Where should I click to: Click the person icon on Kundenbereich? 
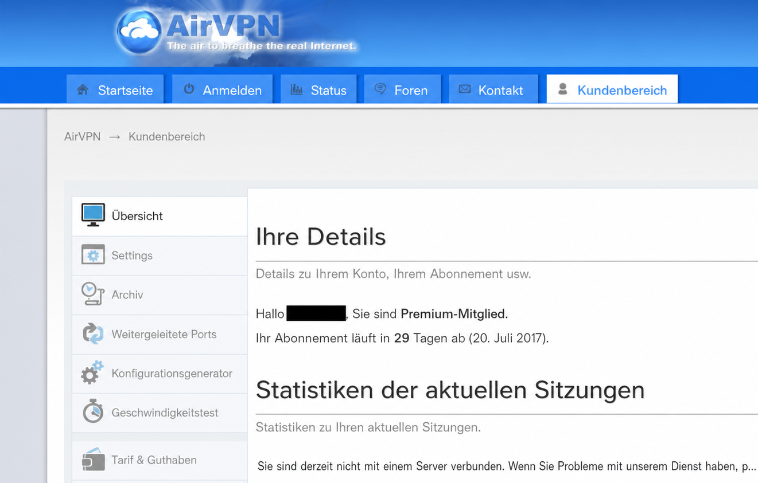[563, 89]
